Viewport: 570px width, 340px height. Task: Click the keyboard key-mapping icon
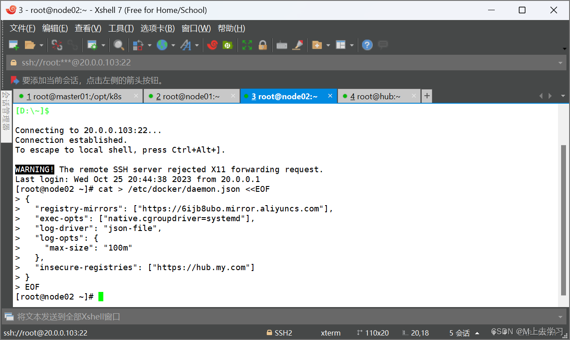tap(282, 45)
